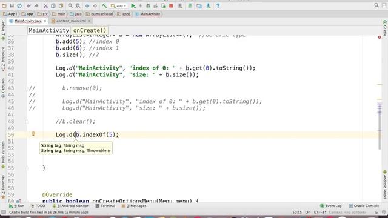The width and height of the screenshot is (388, 218).
Task: Toggle tool window quick-access button in status bar
Action: 4,212
